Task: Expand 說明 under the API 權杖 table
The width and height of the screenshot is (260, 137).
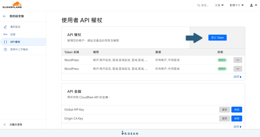Action: [237, 77]
